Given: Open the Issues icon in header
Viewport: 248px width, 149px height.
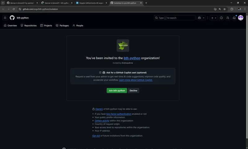Looking at the screenshot, I should pyautogui.click(x=221, y=18).
